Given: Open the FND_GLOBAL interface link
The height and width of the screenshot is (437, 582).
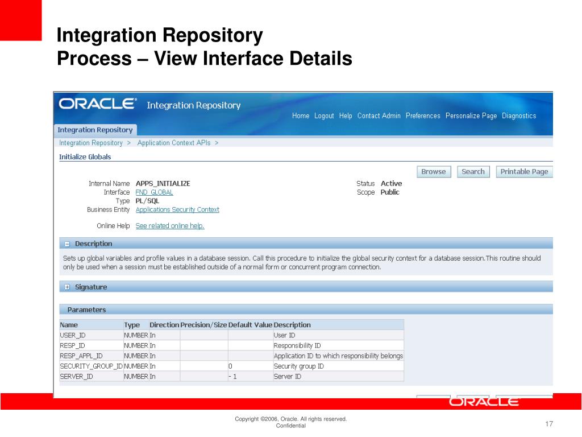Looking at the screenshot, I should tap(154, 192).
